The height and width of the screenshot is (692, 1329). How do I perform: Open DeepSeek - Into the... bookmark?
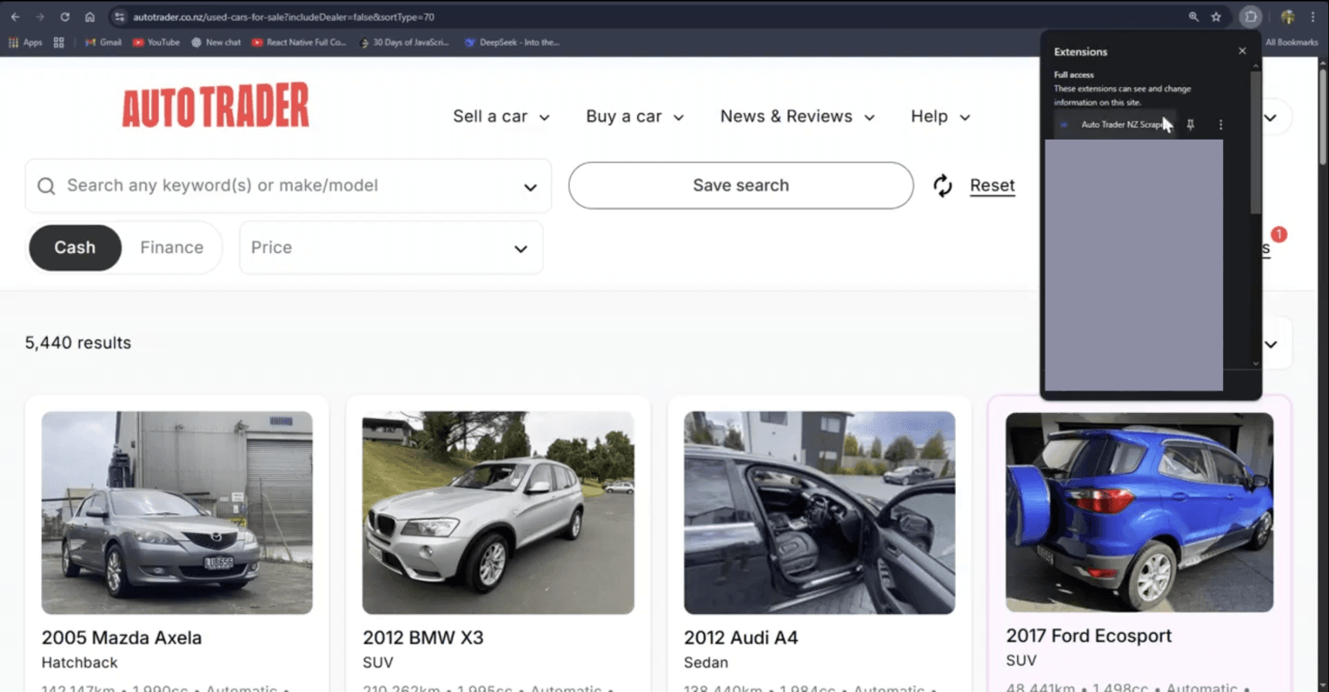512,42
